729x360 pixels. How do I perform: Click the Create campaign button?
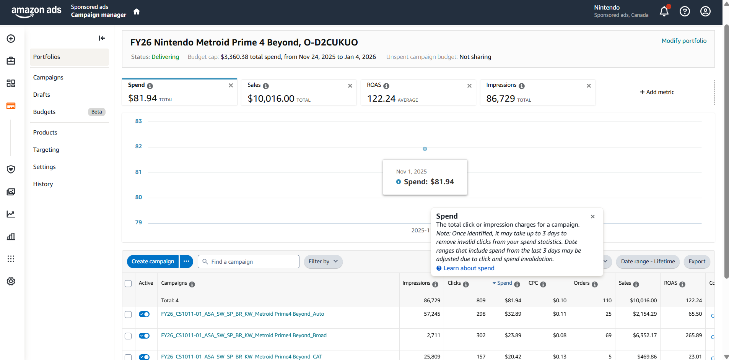point(153,261)
